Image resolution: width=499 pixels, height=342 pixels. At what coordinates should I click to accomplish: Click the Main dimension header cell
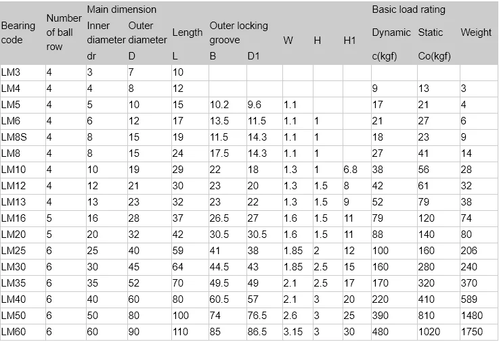[x=122, y=9]
